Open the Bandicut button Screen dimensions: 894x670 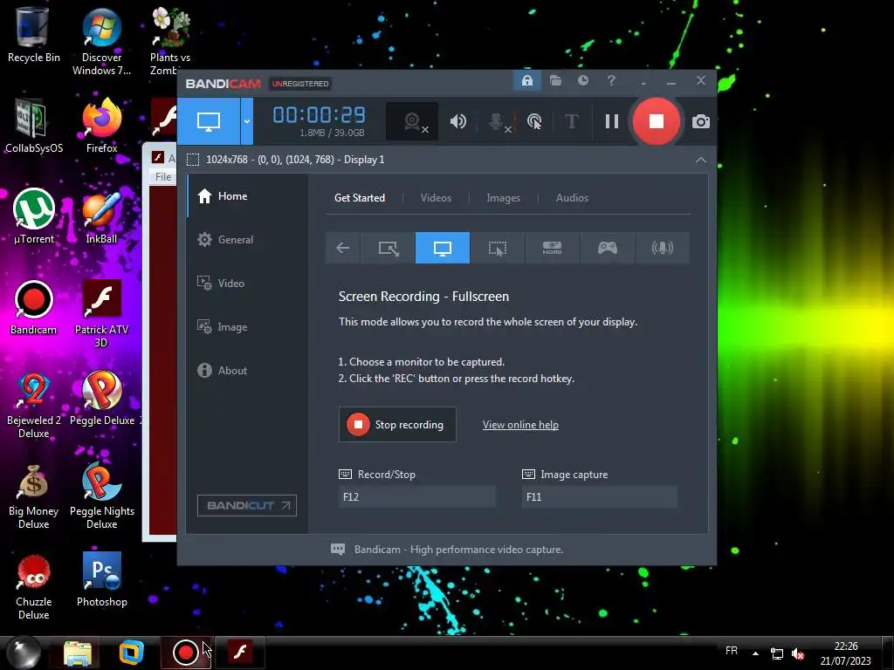coord(247,505)
